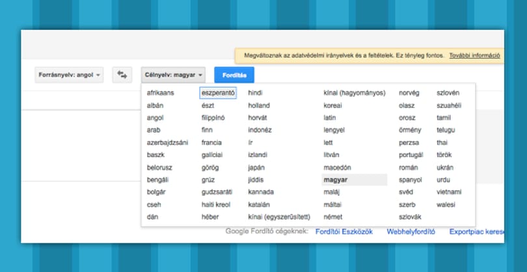Viewport: 527px width, 272px height.
Task: Open the Forrásnyelv: angol dropdown
Action: tap(69, 75)
